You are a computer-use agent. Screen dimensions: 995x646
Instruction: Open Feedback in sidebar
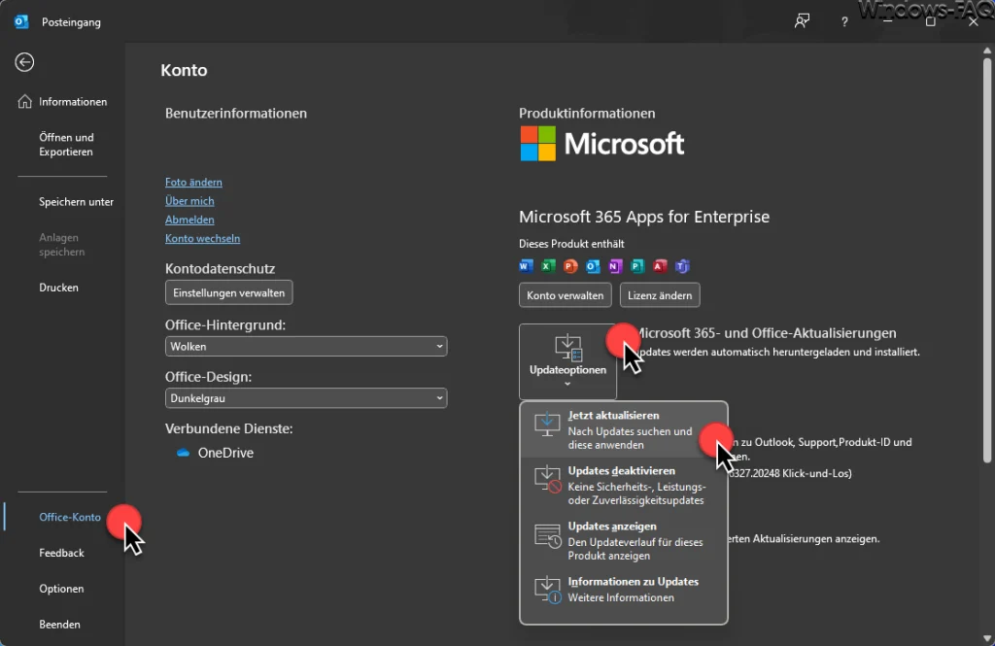click(61, 553)
